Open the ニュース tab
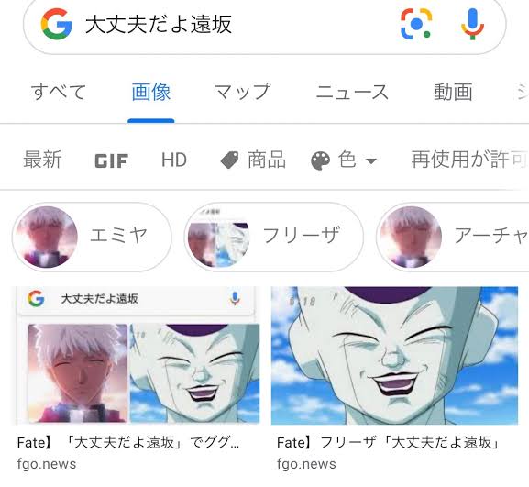This screenshot has width=529, height=487. pos(352,92)
